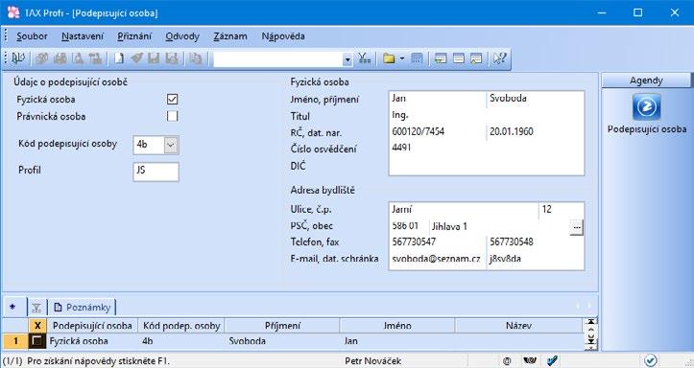Sort by Příjmení column header
Viewport: 694px width, 368px height.
coord(282,326)
